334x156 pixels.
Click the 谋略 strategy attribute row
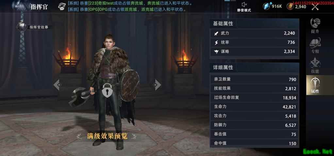pos(255,52)
